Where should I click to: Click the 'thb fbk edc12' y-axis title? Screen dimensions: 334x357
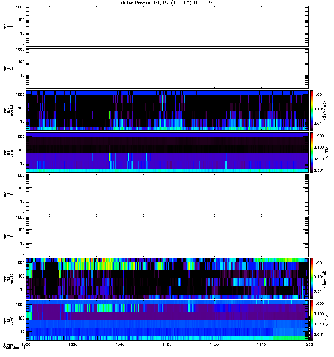coord(8,110)
